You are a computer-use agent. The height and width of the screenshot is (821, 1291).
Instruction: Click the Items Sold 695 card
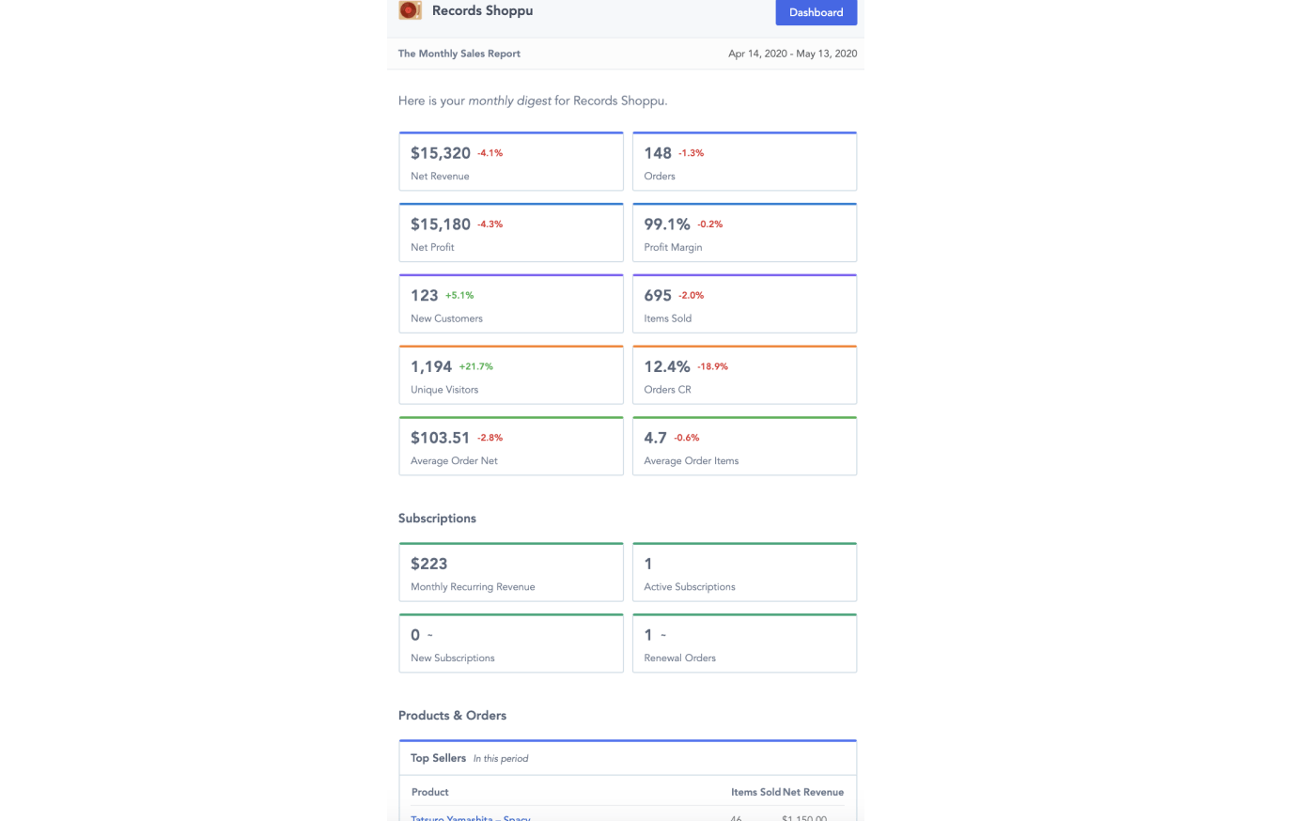click(744, 304)
